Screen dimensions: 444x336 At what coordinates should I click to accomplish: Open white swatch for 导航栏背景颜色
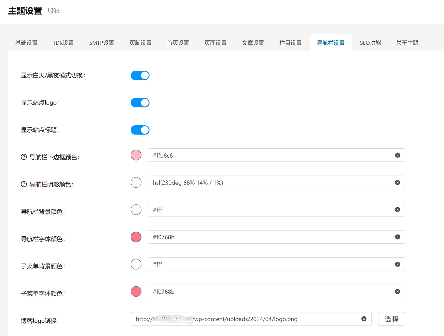coord(136,210)
